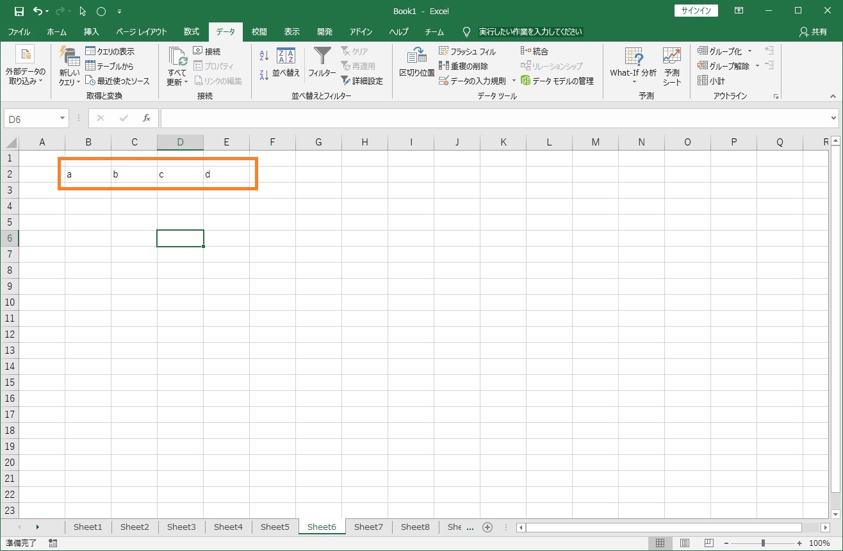Viewport: 843px width, 551px height.
Task: Select Normal view icon in status bar
Action: pyautogui.click(x=660, y=543)
